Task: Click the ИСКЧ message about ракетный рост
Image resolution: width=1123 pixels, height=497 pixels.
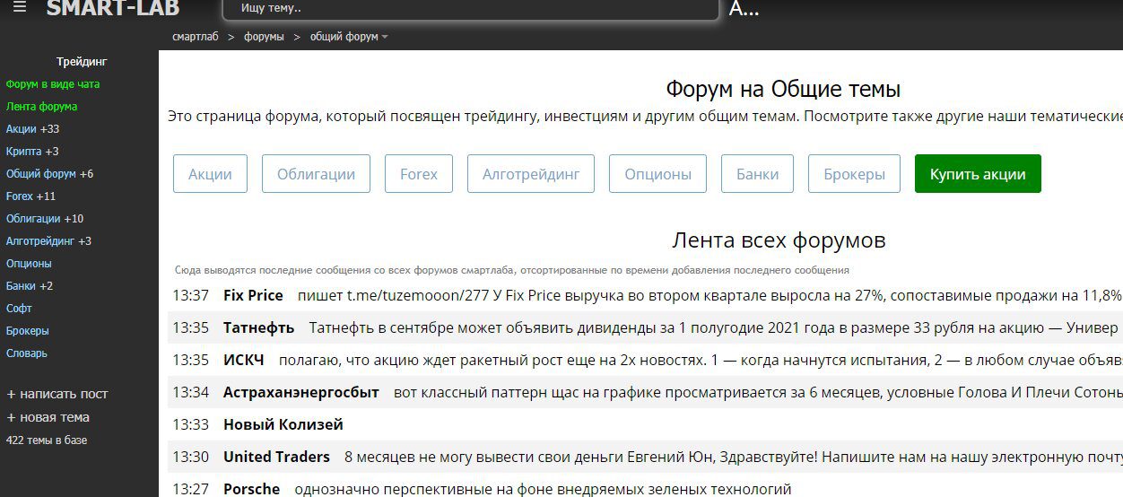Action: coord(701,360)
